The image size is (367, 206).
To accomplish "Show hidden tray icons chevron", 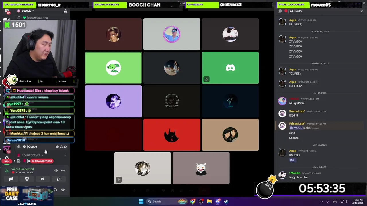I will click(x=321, y=201).
